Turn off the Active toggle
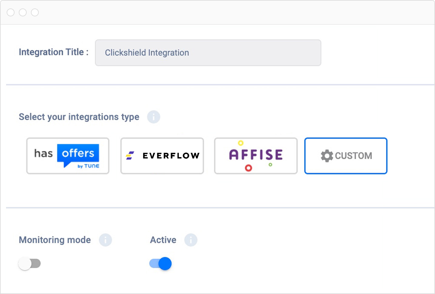435x294 pixels. 161,263
